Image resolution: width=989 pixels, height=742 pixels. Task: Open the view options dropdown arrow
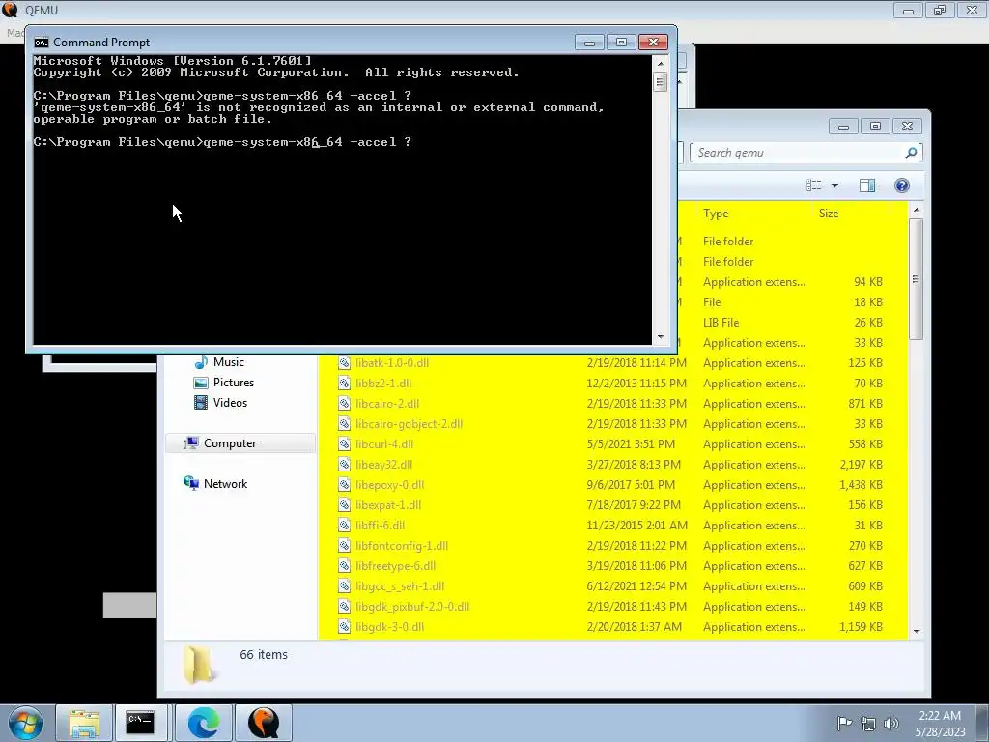pos(834,185)
